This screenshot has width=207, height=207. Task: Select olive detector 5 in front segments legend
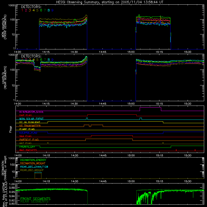(x=37, y=10)
